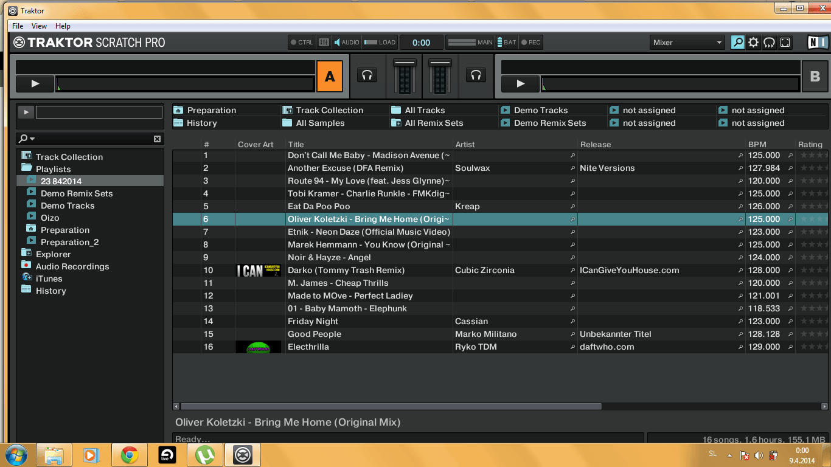Click Deck A headphone cue button

pyautogui.click(x=367, y=75)
